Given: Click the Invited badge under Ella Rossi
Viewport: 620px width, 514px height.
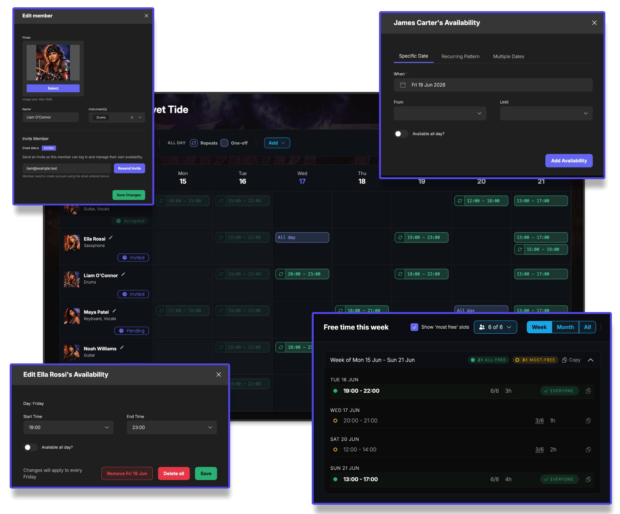Looking at the screenshot, I should click(x=133, y=258).
